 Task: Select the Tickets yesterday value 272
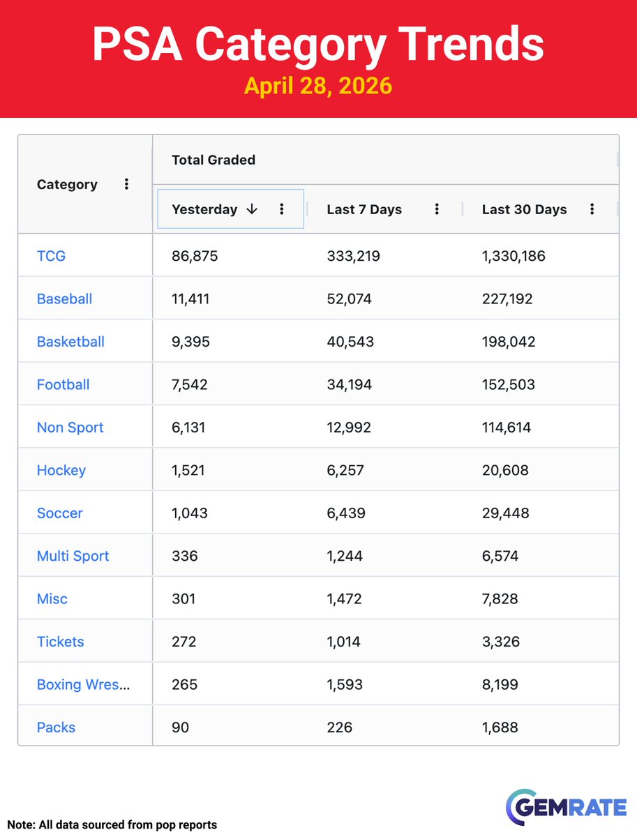[184, 642]
